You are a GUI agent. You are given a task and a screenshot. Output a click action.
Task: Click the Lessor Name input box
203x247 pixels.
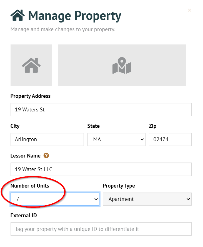[x=101, y=169]
